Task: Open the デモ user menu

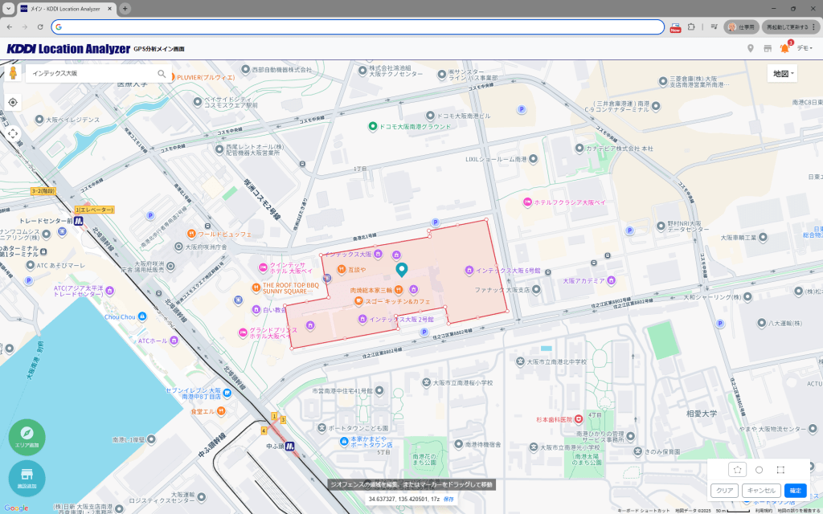Action: [805, 49]
